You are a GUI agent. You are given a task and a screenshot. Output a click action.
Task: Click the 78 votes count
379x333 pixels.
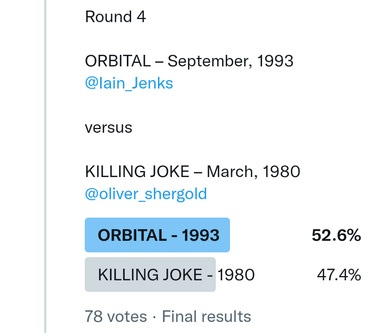116,316
